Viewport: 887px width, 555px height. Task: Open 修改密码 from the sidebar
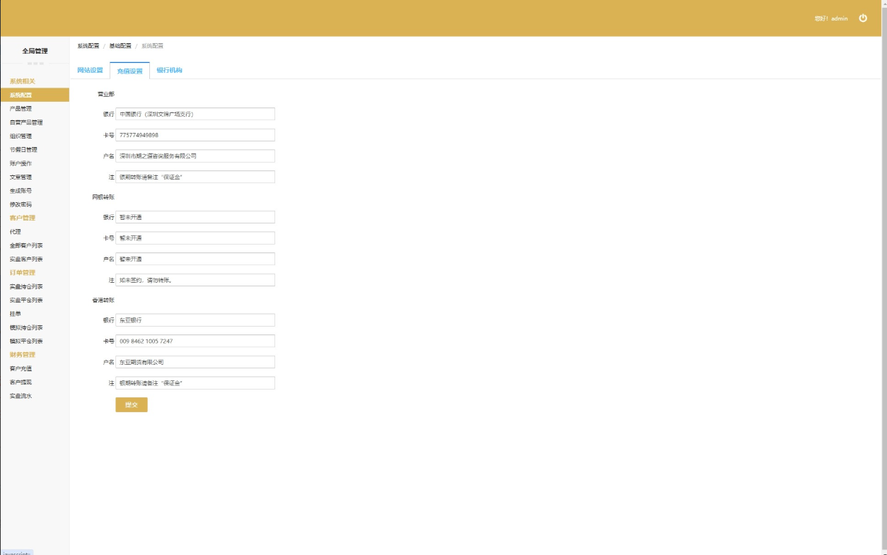(21, 204)
